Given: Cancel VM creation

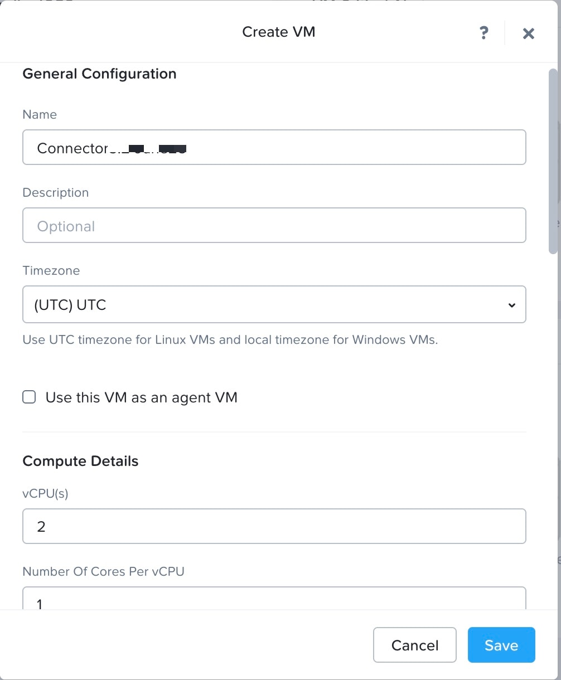Looking at the screenshot, I should (x=414, y=645).
